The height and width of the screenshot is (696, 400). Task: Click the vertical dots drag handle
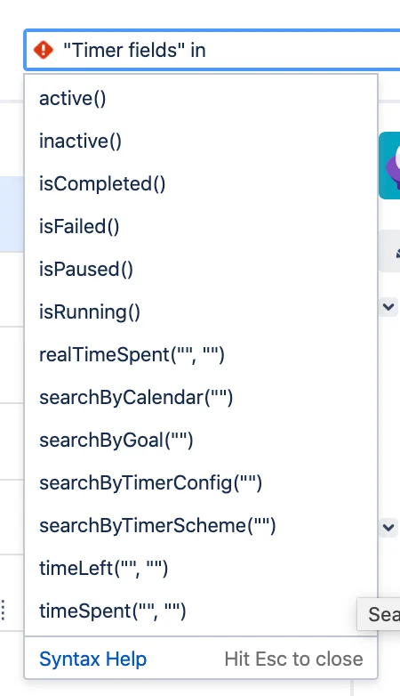click(x=3, y=610)
